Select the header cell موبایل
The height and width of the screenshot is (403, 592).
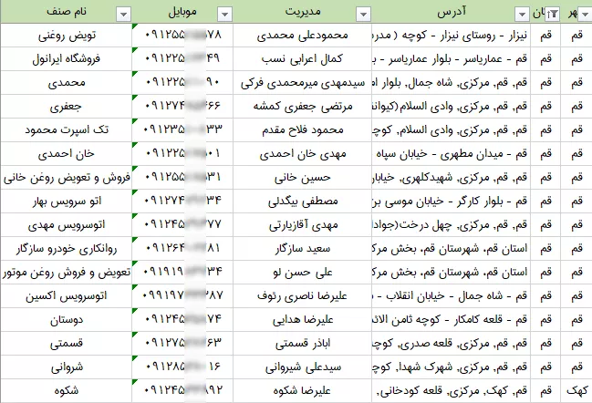coord(182,12)
